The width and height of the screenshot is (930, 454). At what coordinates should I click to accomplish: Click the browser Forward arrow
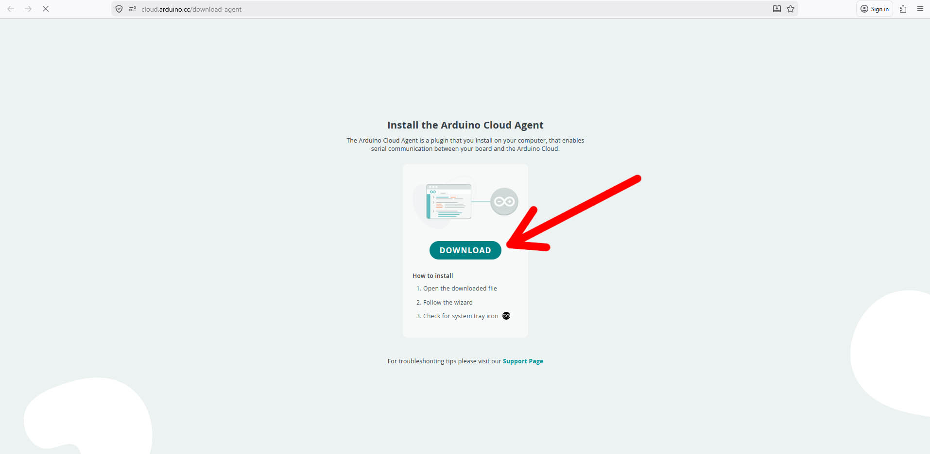pos(28,9)
